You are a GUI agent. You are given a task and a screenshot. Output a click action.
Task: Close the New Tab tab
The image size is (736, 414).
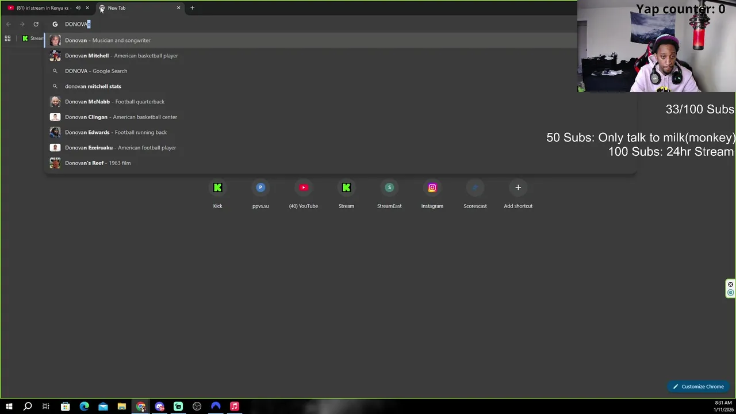point(178,8)
